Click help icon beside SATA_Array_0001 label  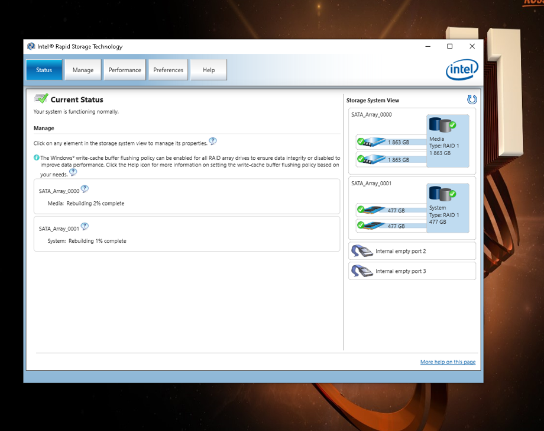coord(85,226)
